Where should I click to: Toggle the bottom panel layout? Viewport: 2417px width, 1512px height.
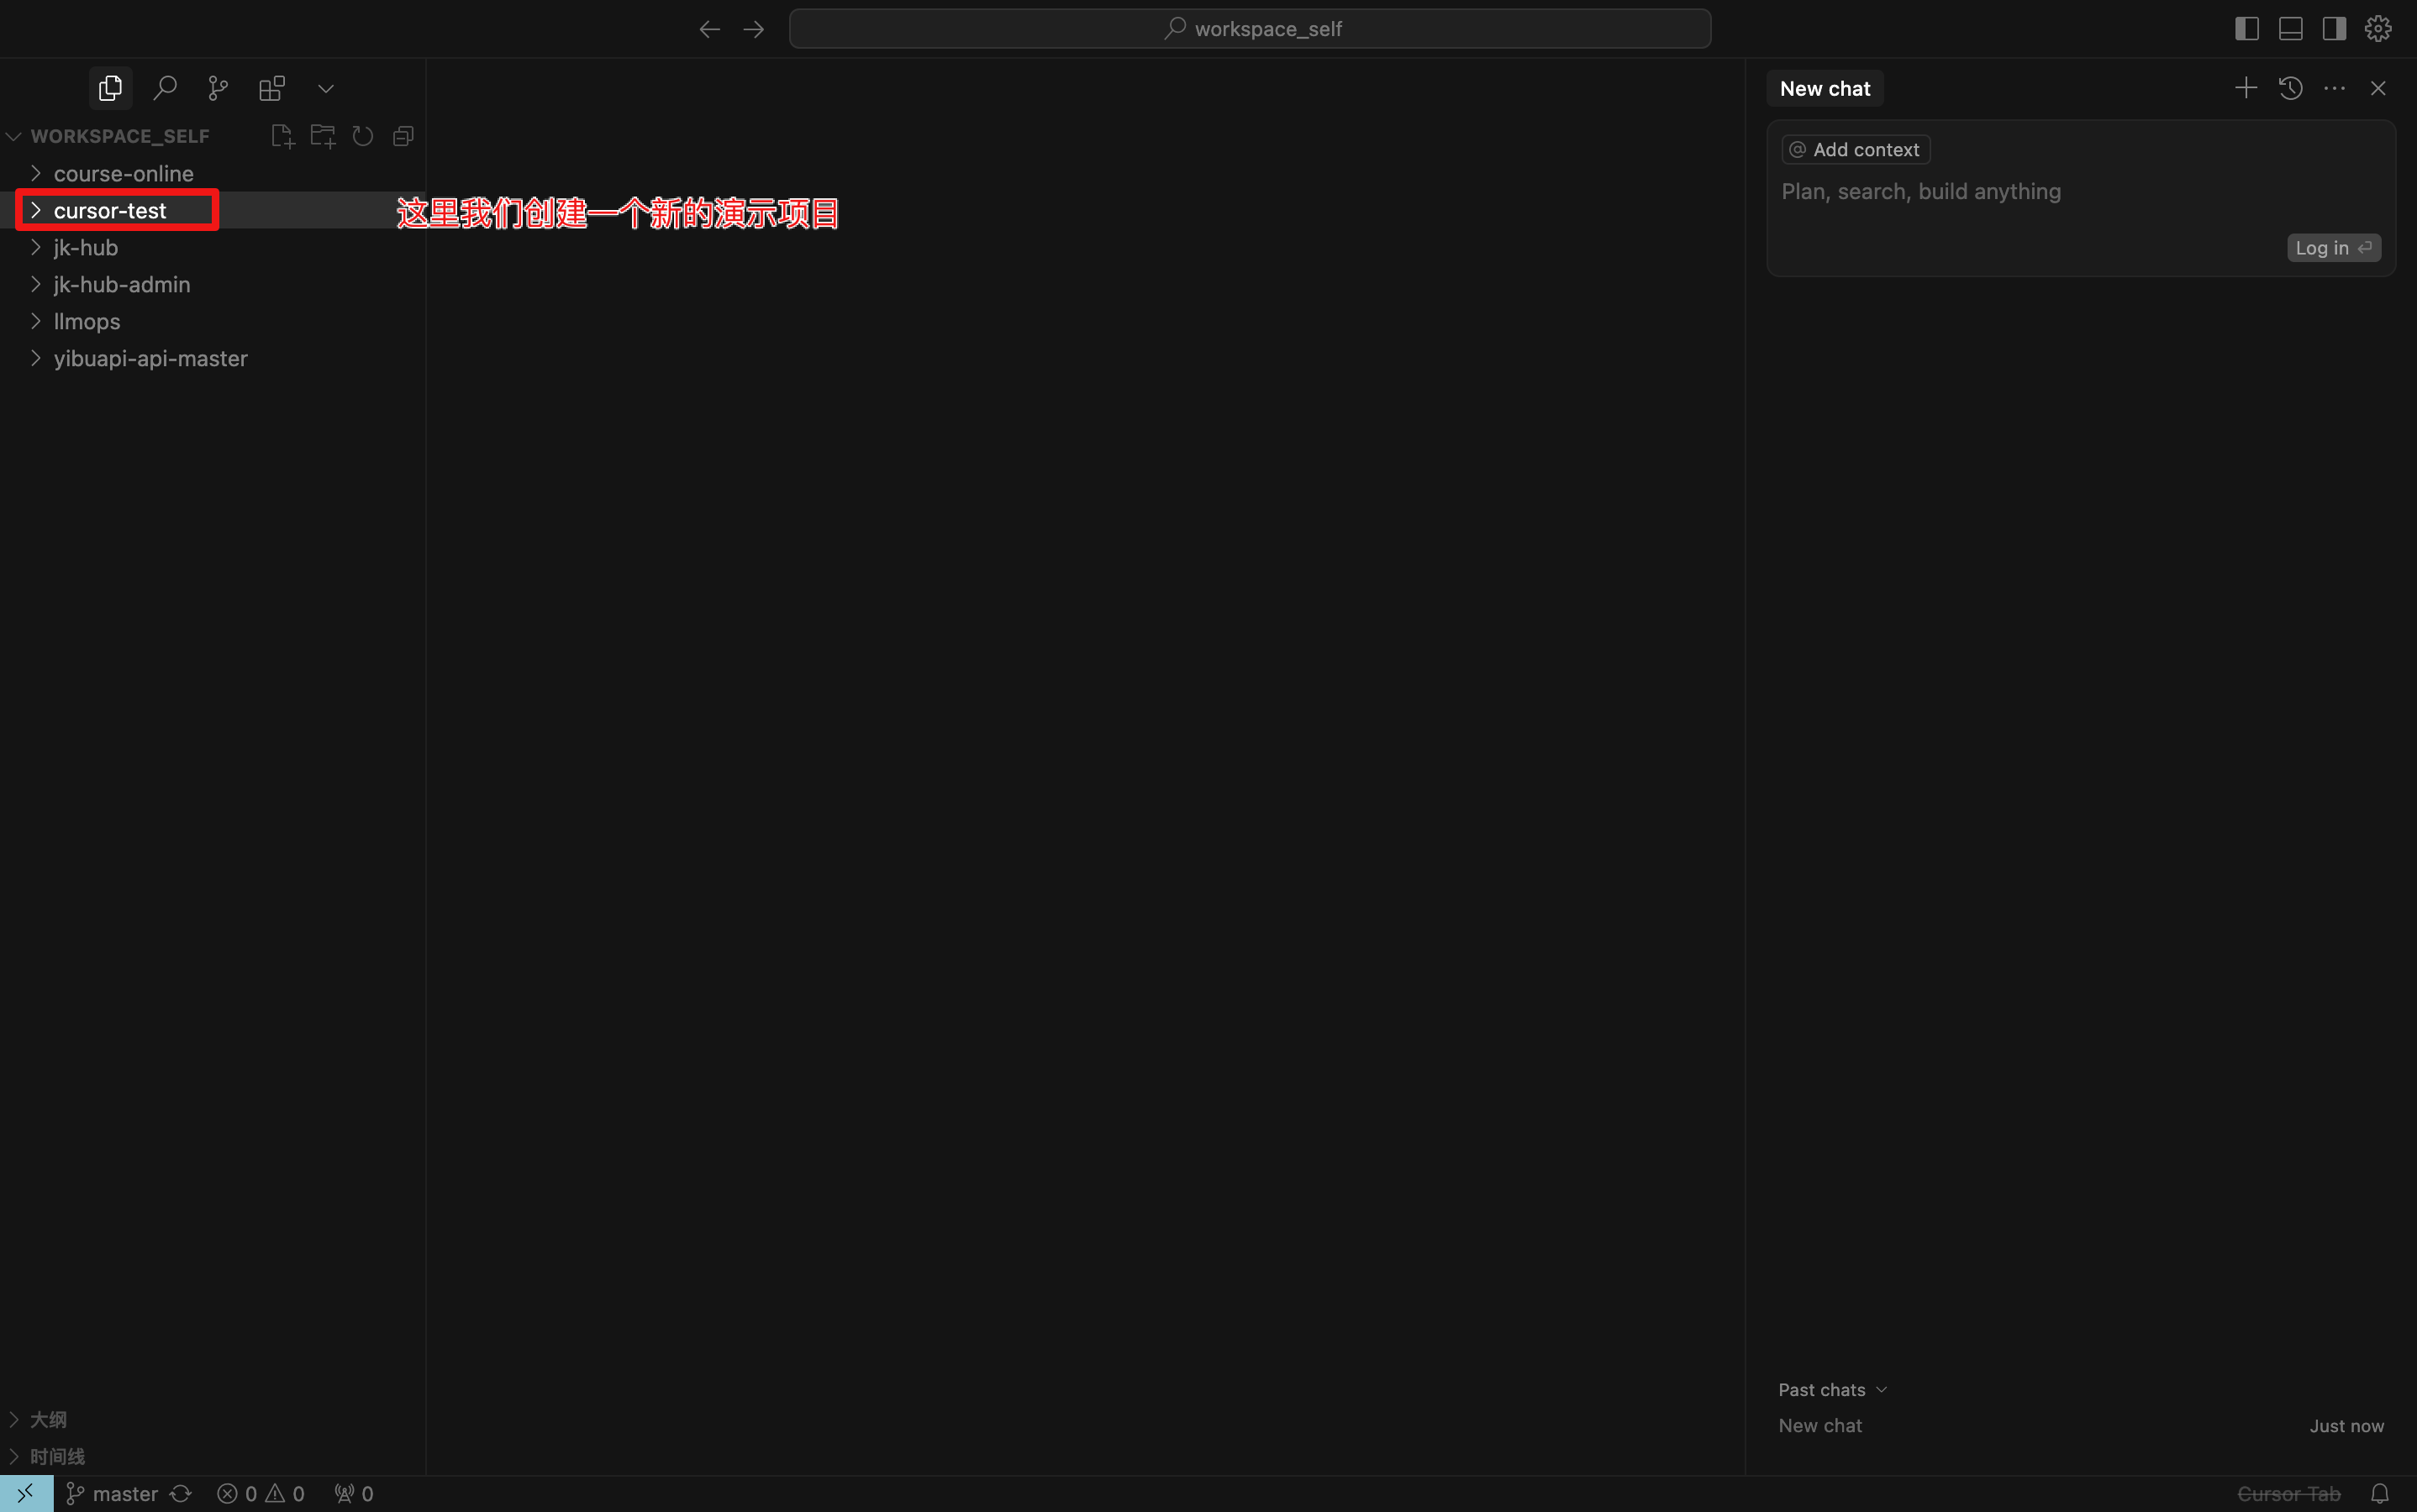pos(2290,29)
